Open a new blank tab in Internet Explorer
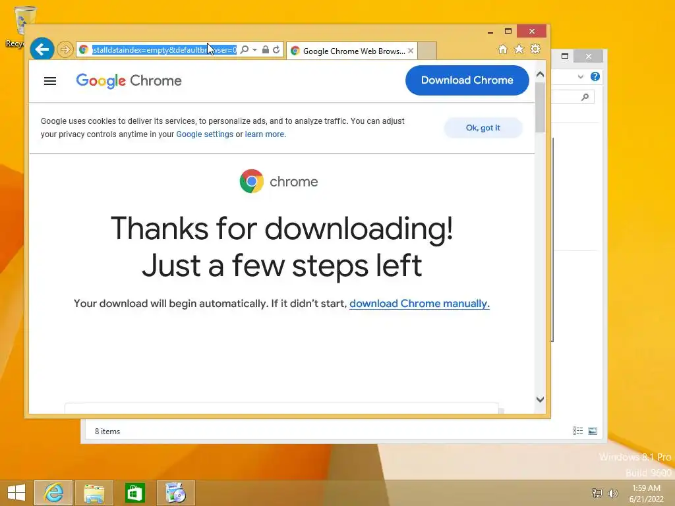Image resolution: width=675 pixels, height=506 pixels. tap(427, 51)
